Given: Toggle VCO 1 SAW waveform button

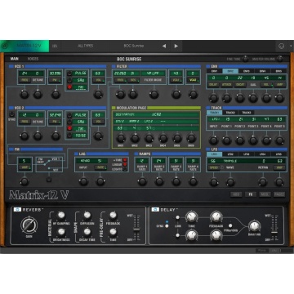Looking at the screenshot, I should [x=69, y=80].
